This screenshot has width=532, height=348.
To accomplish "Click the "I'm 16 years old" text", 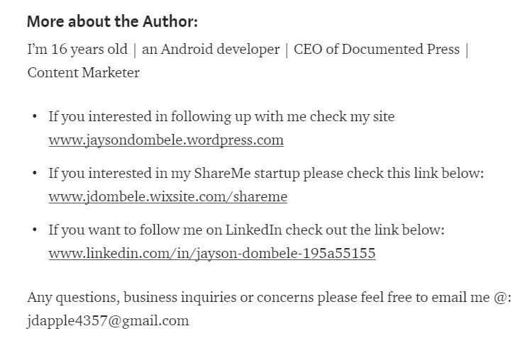I will click(77, 50).
